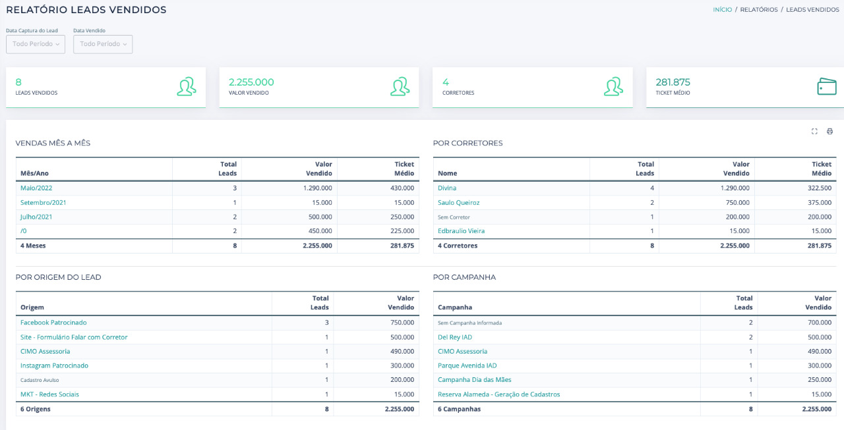Open the Data Vendido period selector
The width and height of the screenshot is (844, 430).
[x=103, y=43]
